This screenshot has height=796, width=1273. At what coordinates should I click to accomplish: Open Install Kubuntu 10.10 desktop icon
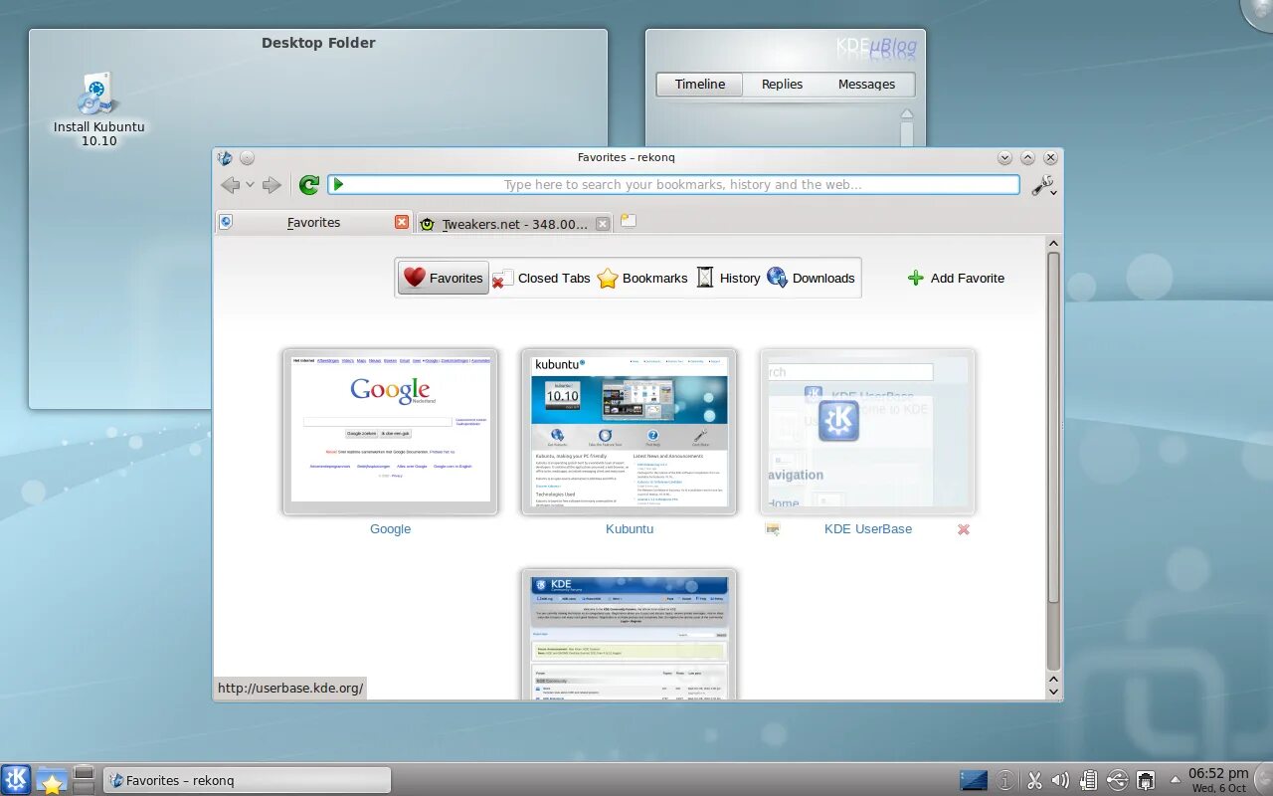(x=98, y=109)
